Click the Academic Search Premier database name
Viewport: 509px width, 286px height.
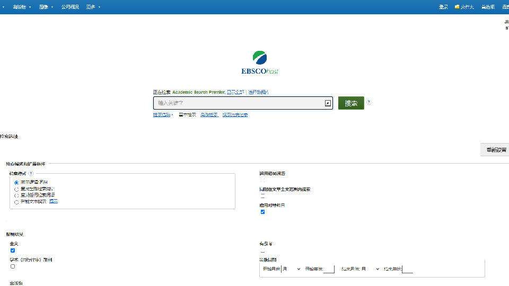[x=198, y=92]
